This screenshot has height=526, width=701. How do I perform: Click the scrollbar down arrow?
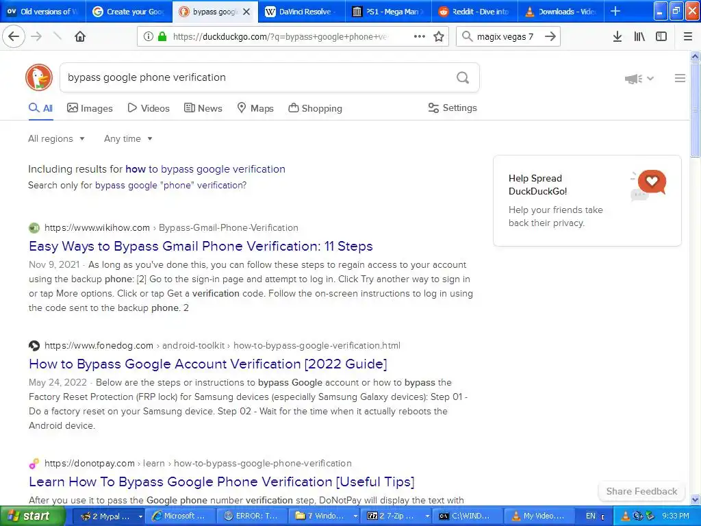pos(695,499)
